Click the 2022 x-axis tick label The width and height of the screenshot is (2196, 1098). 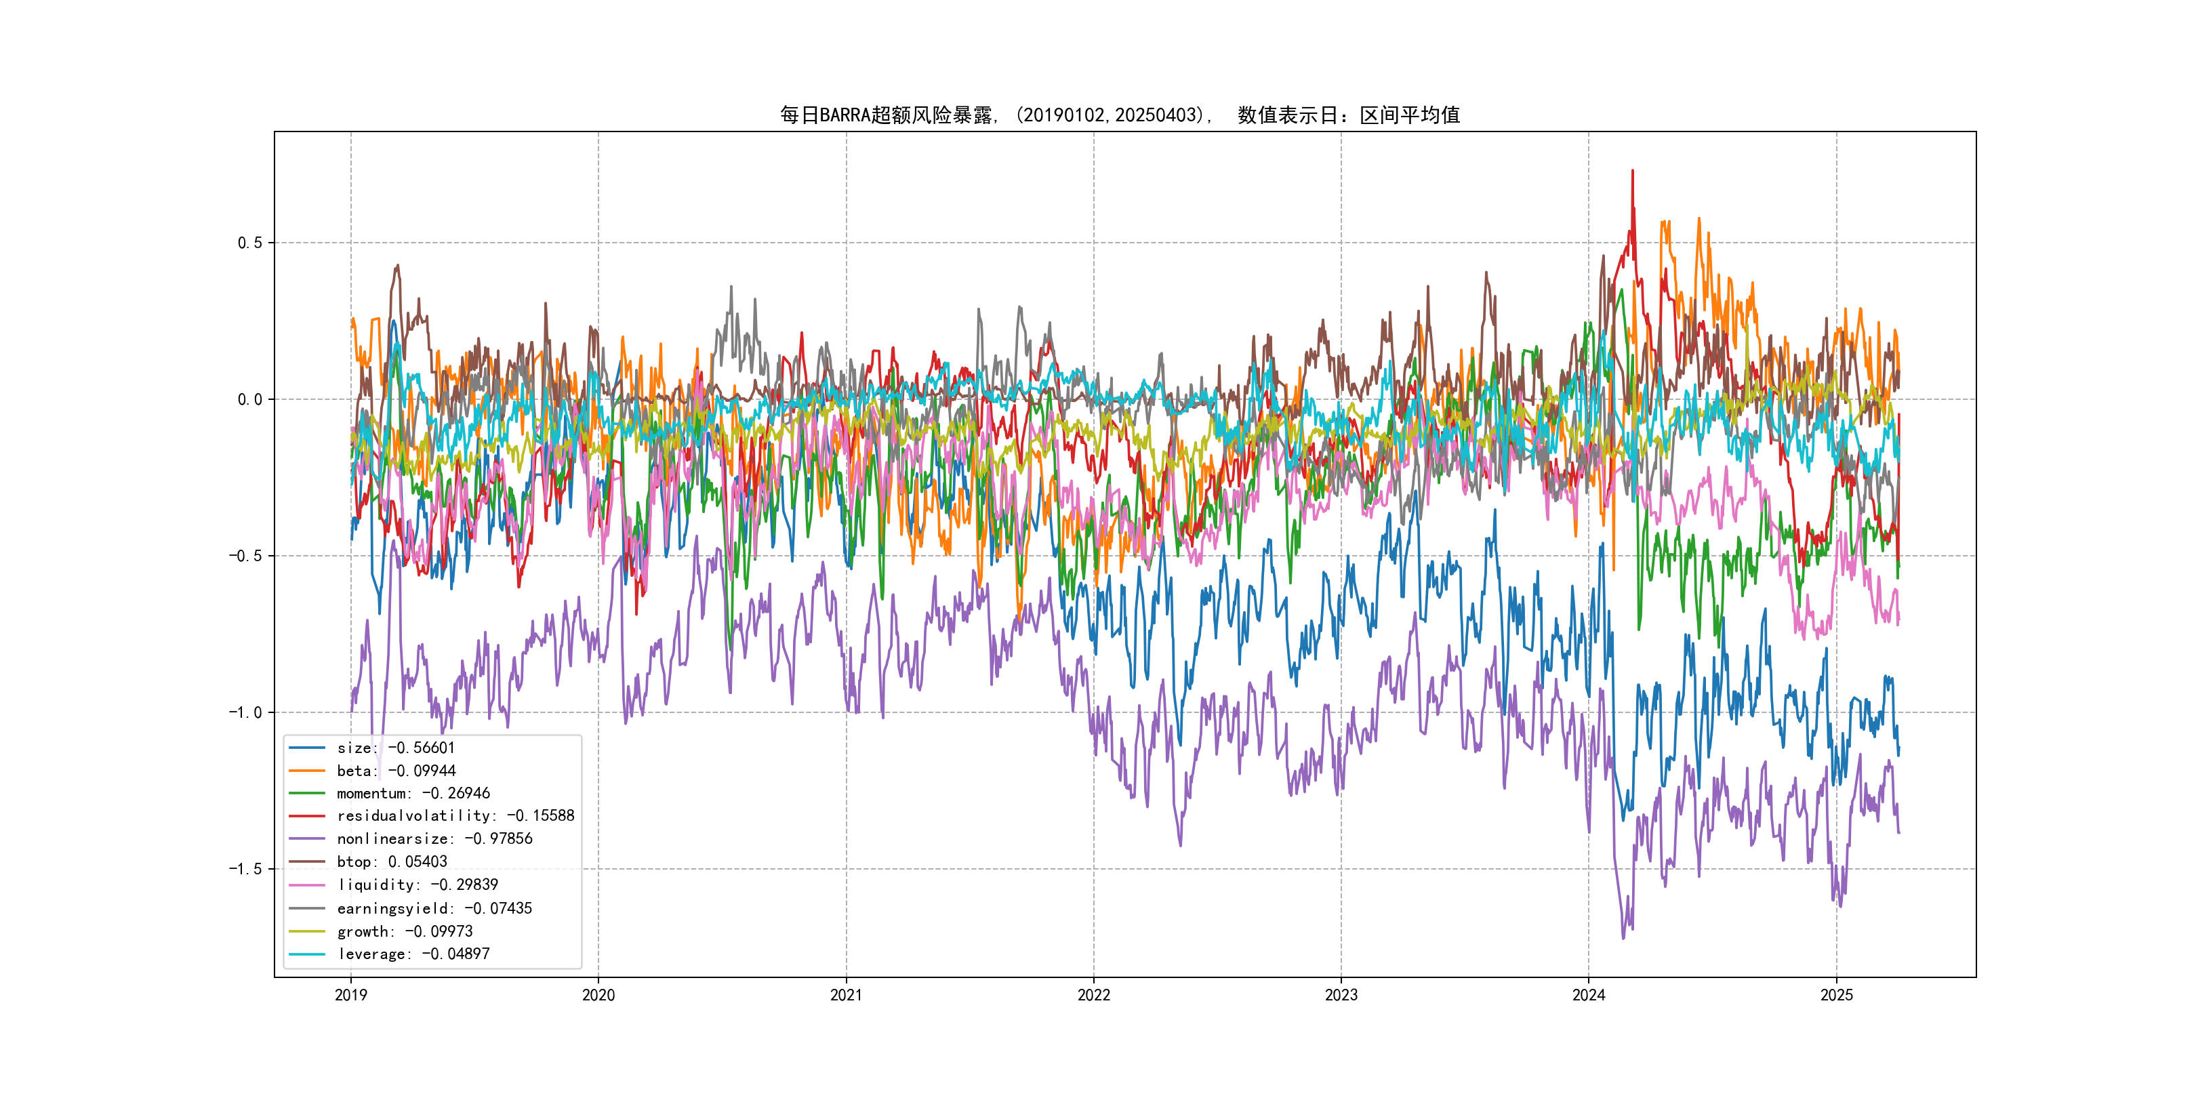click(x=1094, y=995)
